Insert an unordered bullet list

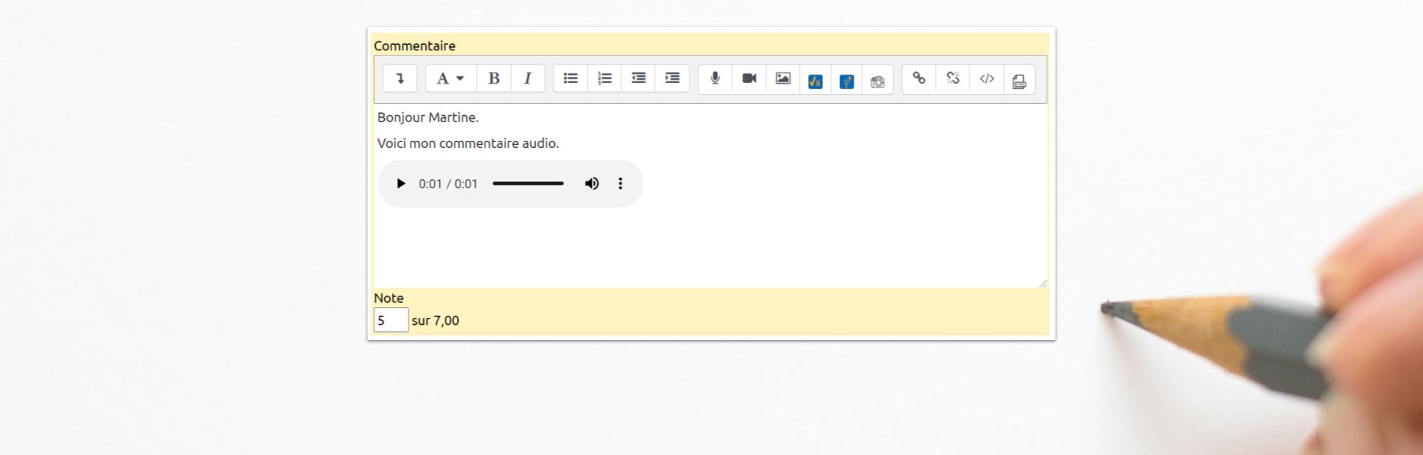pos(571,79)
